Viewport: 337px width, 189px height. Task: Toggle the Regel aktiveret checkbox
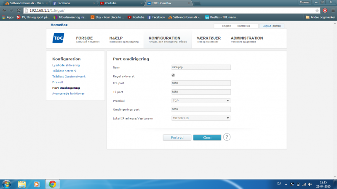click(173, 75)
